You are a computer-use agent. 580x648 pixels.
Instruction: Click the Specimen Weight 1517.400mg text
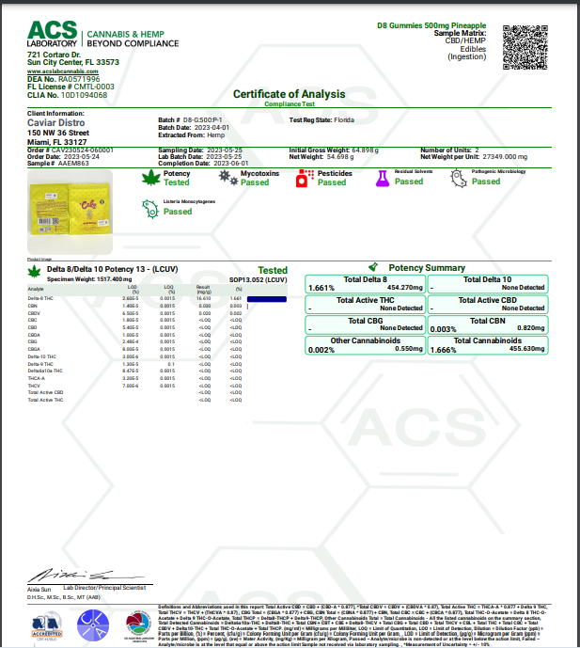pyautogui.click(x=89, y=279)
